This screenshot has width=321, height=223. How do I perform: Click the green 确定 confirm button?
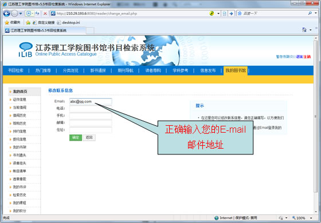76,137
